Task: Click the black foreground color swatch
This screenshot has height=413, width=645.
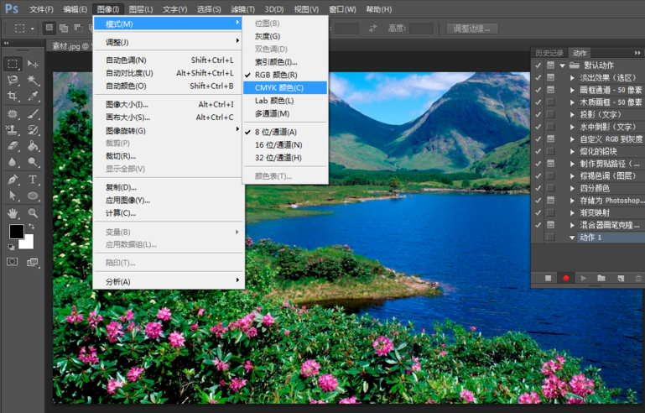Action: click(16, 232)
